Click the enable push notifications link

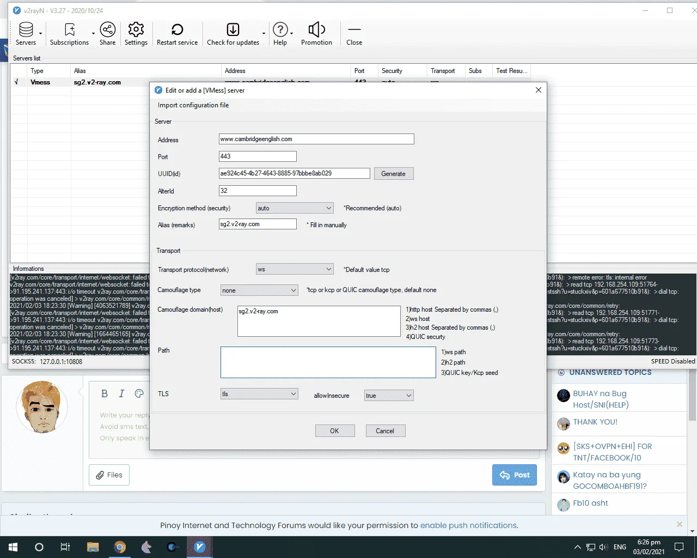pos(468,525)
